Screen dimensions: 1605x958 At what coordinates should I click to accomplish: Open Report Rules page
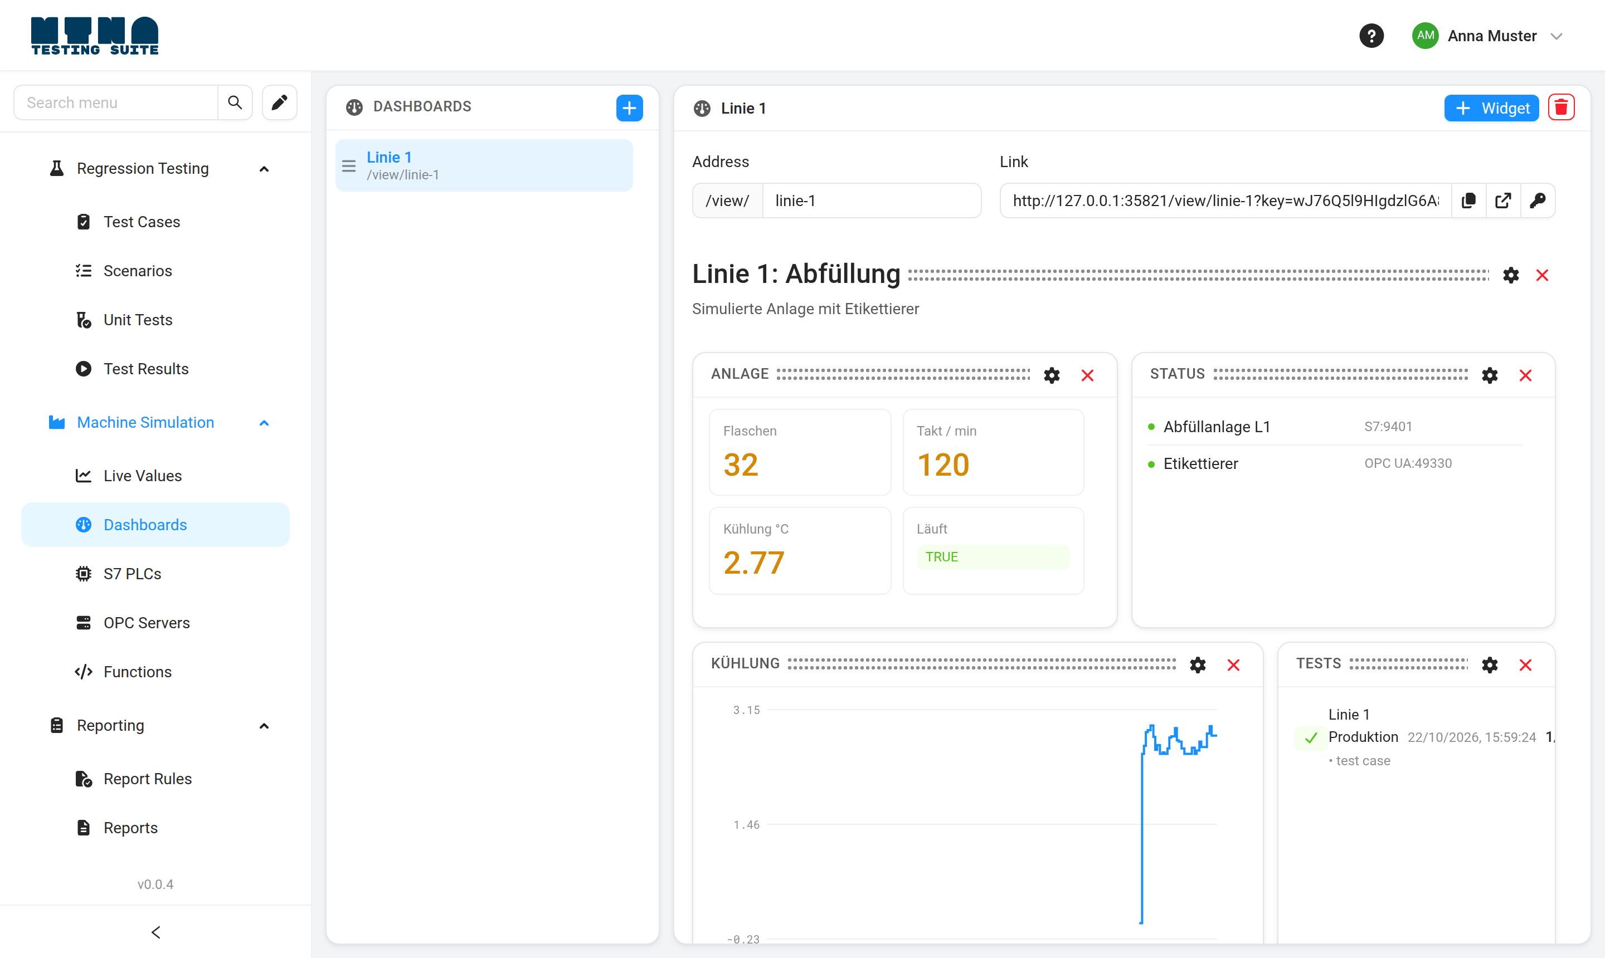(155, 779)
